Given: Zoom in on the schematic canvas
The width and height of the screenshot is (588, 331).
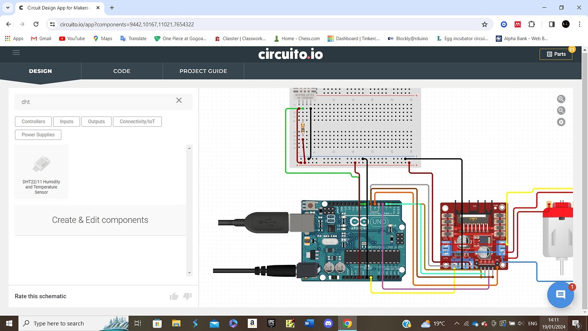Looking at the screenshot, I should tap(561, 99).
